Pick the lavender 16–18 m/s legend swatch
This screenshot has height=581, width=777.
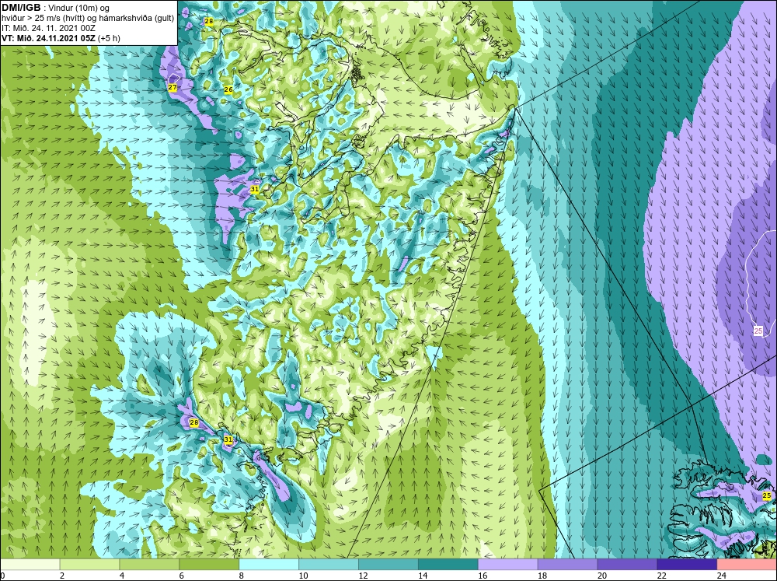508,564
